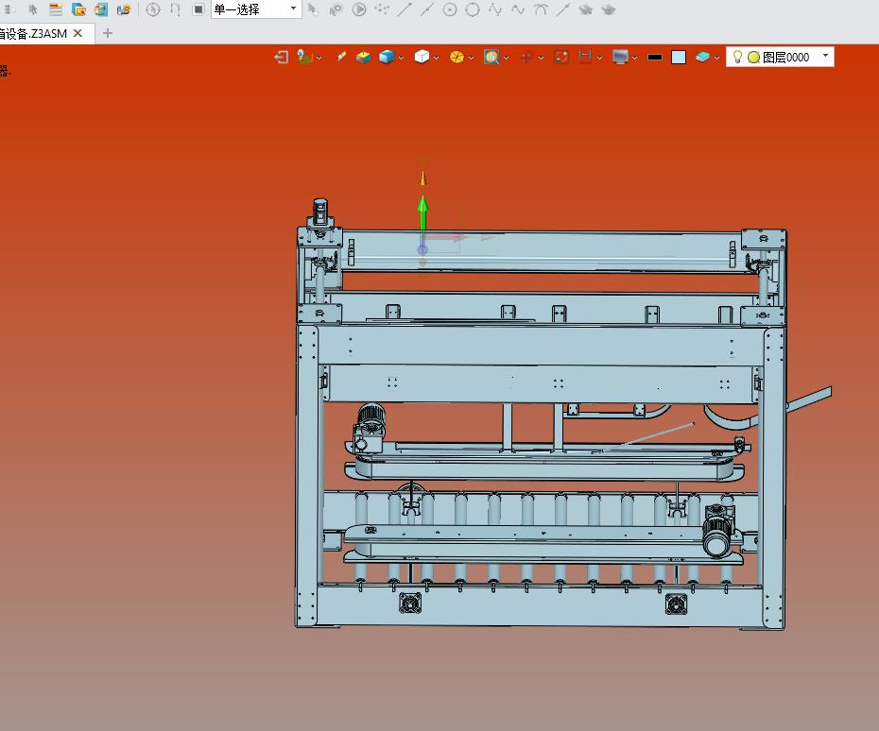Viewport: 879px width, 731px height.
Task: Close the 设备.Z3ASM document tab
Action: coord(78,33)
